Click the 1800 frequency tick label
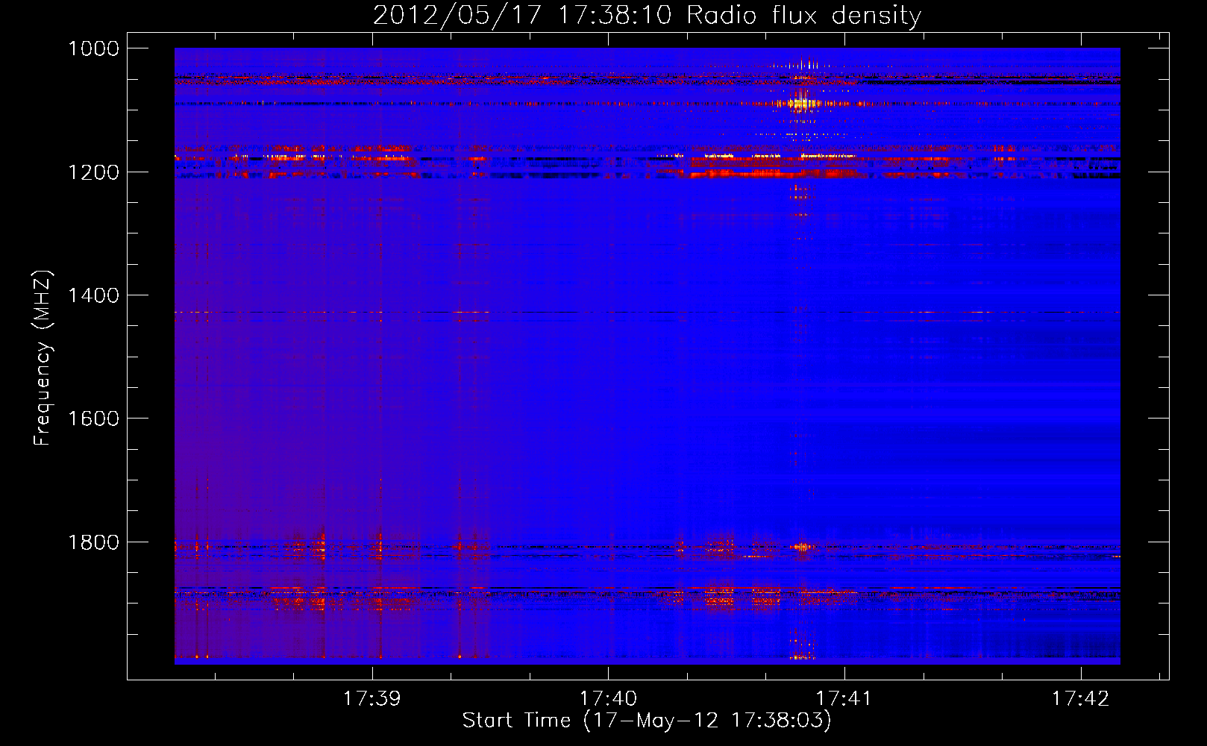This screenshot has height=746, width=1207. (93, 542)
